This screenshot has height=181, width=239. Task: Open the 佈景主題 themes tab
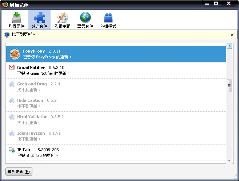click(x=62, y=20)
